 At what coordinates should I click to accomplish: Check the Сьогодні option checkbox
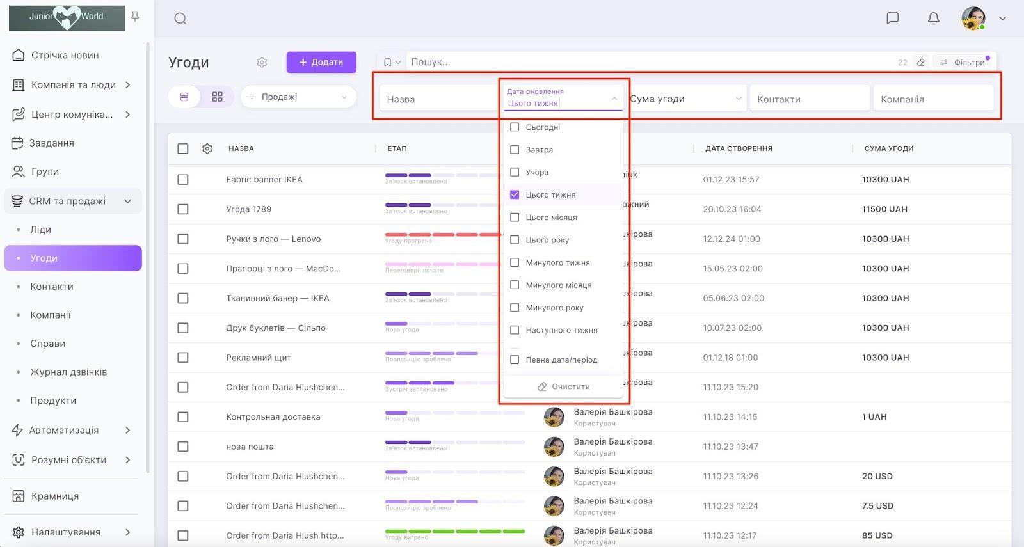tap(515, 127)
